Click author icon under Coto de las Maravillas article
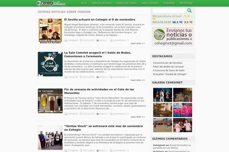Viewport: 229px width, 152px height. point(66,114)
